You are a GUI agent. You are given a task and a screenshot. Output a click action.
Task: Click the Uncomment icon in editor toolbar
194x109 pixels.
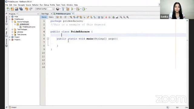tap(117, 17)
